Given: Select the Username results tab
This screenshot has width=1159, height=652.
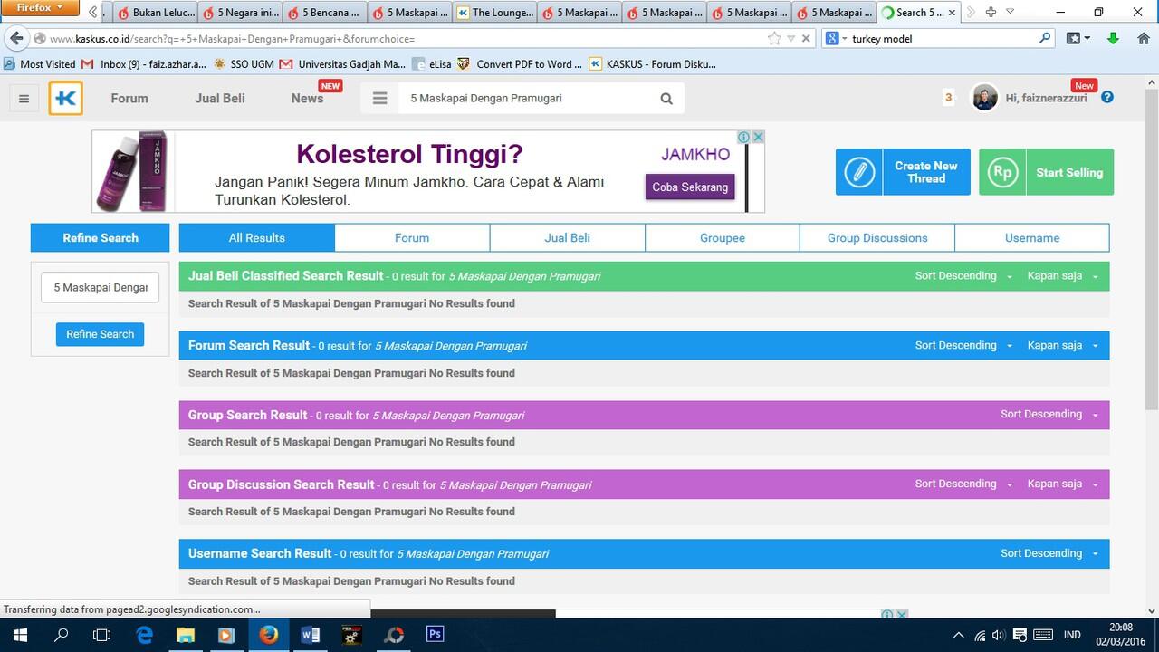Looking at the screenshot, I should [x=1032, y=237].
